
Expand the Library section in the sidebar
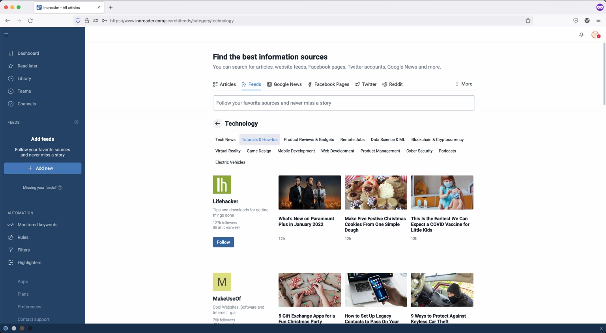11,79
